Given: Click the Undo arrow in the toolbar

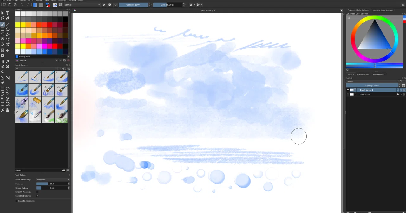Looking at the screenshot, I should [22, 5].
